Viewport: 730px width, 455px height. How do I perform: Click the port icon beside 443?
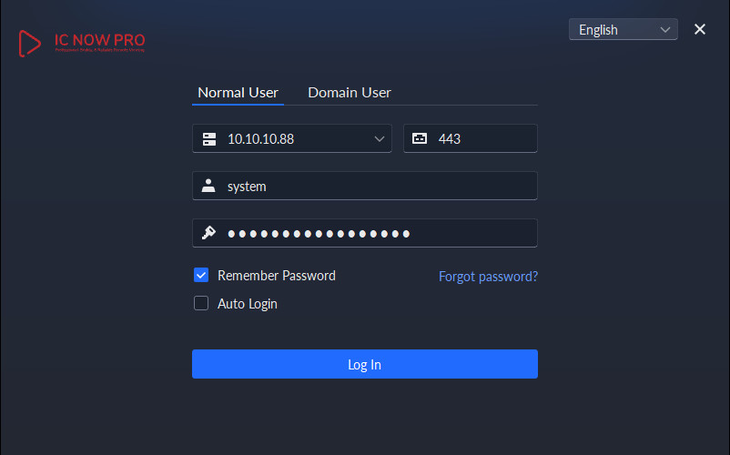(x=419, y=138)
